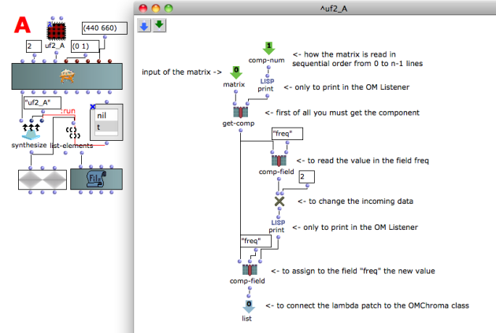Click the LISP print box under comp-num
Image resolution: width=496 pixels, height=333 pixels.
266,85
